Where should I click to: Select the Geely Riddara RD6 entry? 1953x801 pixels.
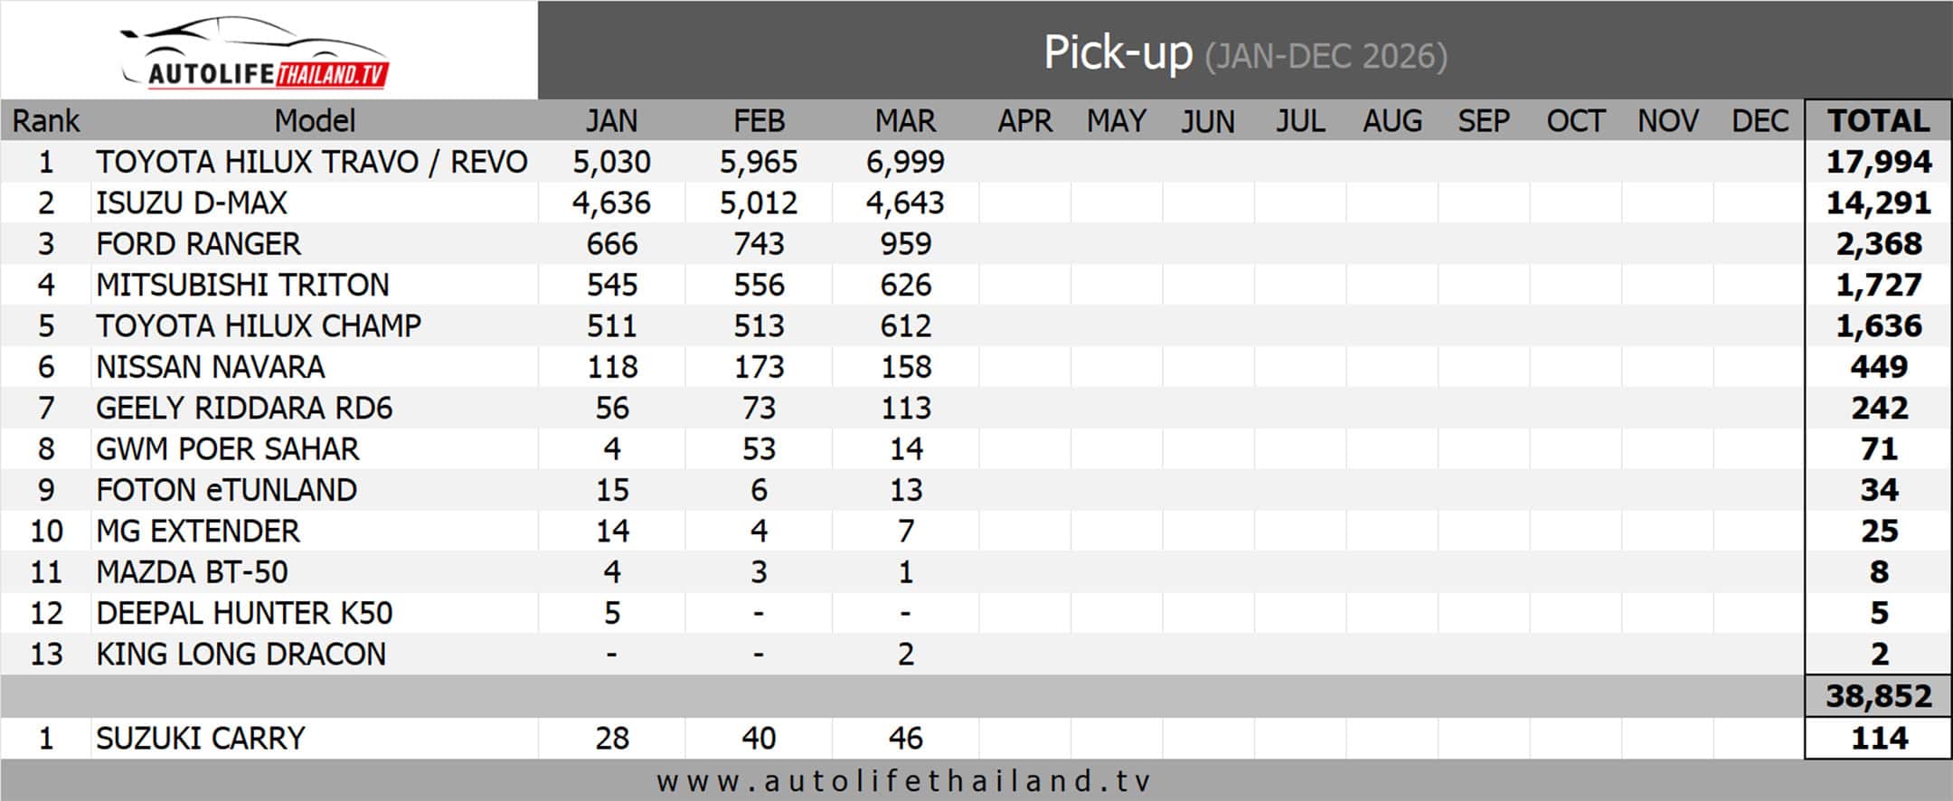(x=244, y=408)
